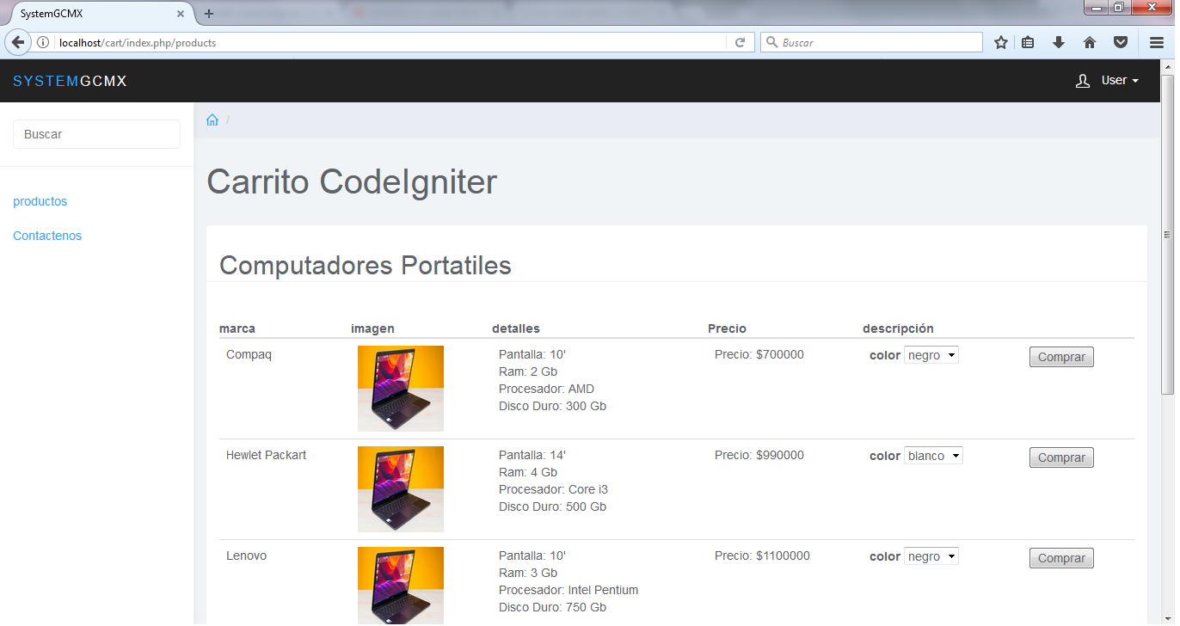Click Comprar for the Lenovo laptop

1061,558
